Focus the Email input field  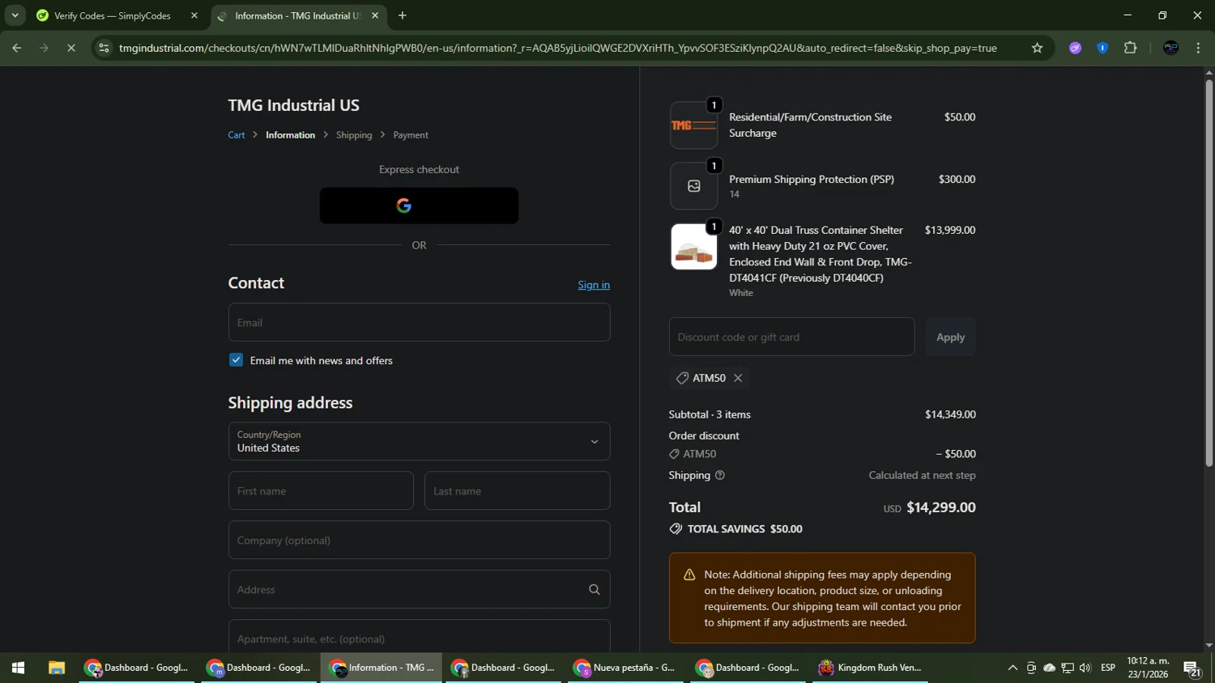point(419,322)
